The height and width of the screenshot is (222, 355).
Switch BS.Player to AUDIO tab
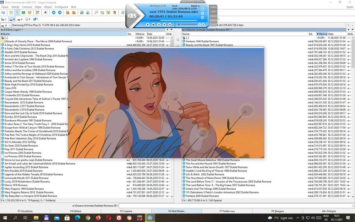tap(213, 16)
